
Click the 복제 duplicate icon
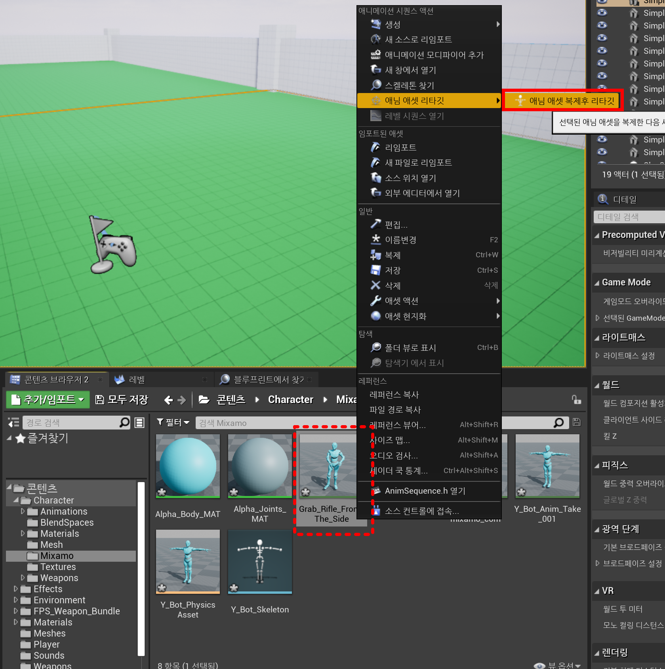click(375, 255)
